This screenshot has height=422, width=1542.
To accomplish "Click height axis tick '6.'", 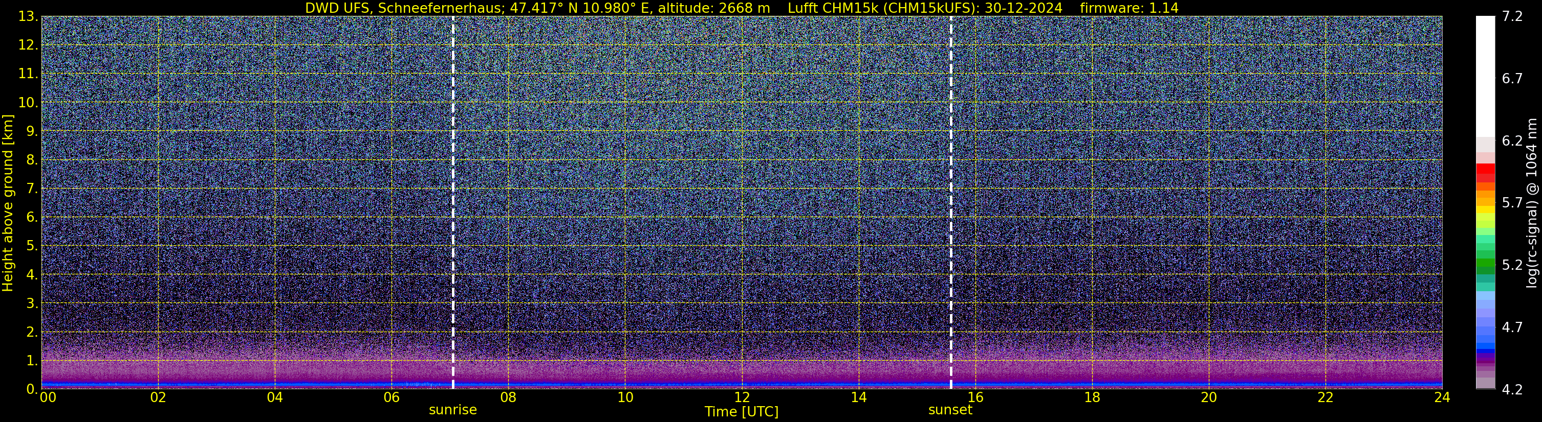I will 32,218.
